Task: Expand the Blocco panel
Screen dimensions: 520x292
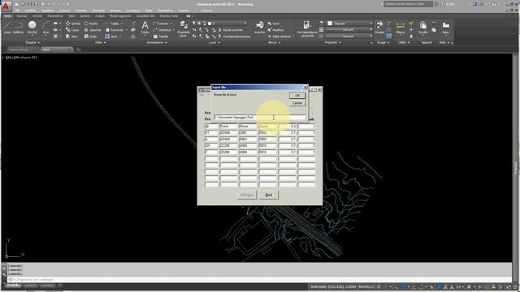Action: [x=275, y=43]
